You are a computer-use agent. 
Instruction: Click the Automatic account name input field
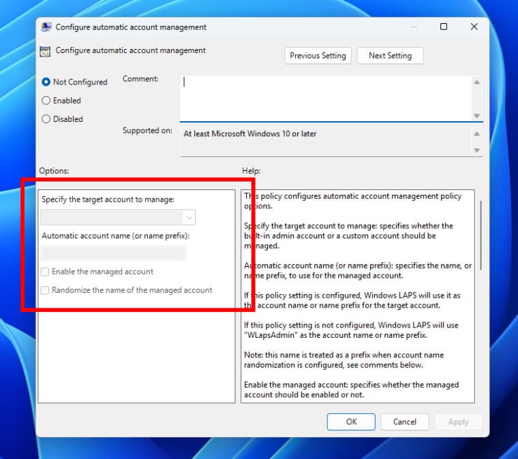click(114, 254)
